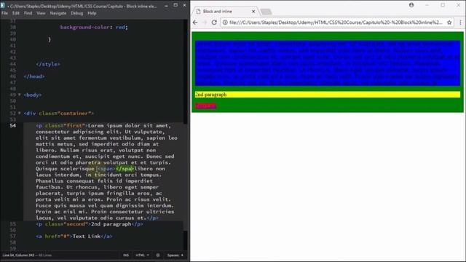This screenshot has width=466, height=262.
Task: Click the second paragraph code line
Action: tap(89, 224)
